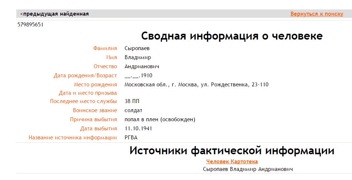Select the Рождественка birthplace address text
This screenshot has width=352, height=180.
pyautogui.click(x=196, y=85)
